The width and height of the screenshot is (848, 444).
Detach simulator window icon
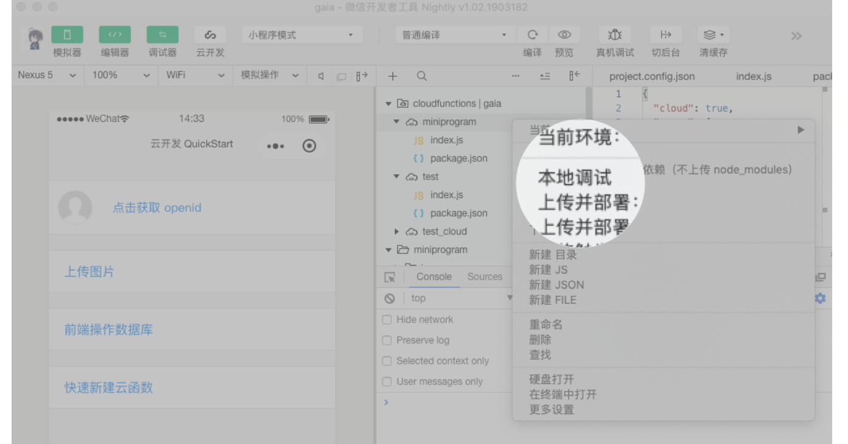click(x=342, y=76)
